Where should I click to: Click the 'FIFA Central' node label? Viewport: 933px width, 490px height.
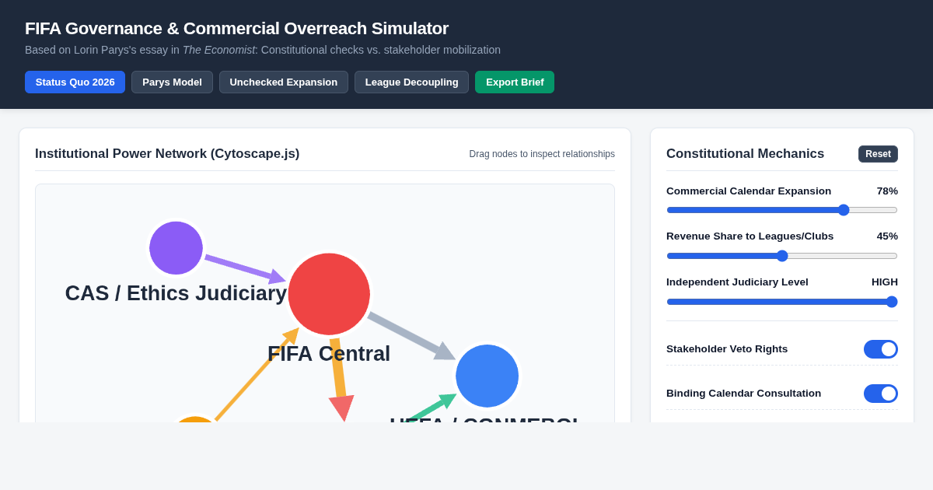point(329,354)
